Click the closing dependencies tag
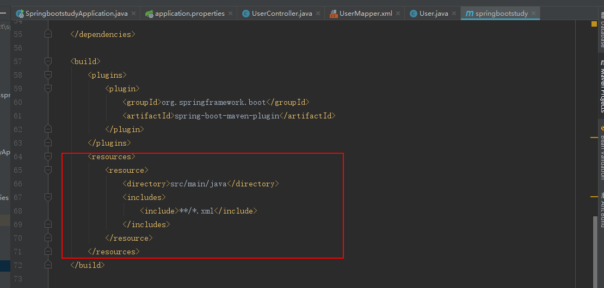This screenshot has width=604, height=288. [103, 34]
